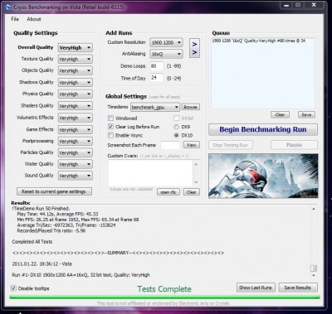The width and height of the screenshot is (332, 314).
Task: Expand Game Effects dropdown
Action: click(x=76, y=130)
